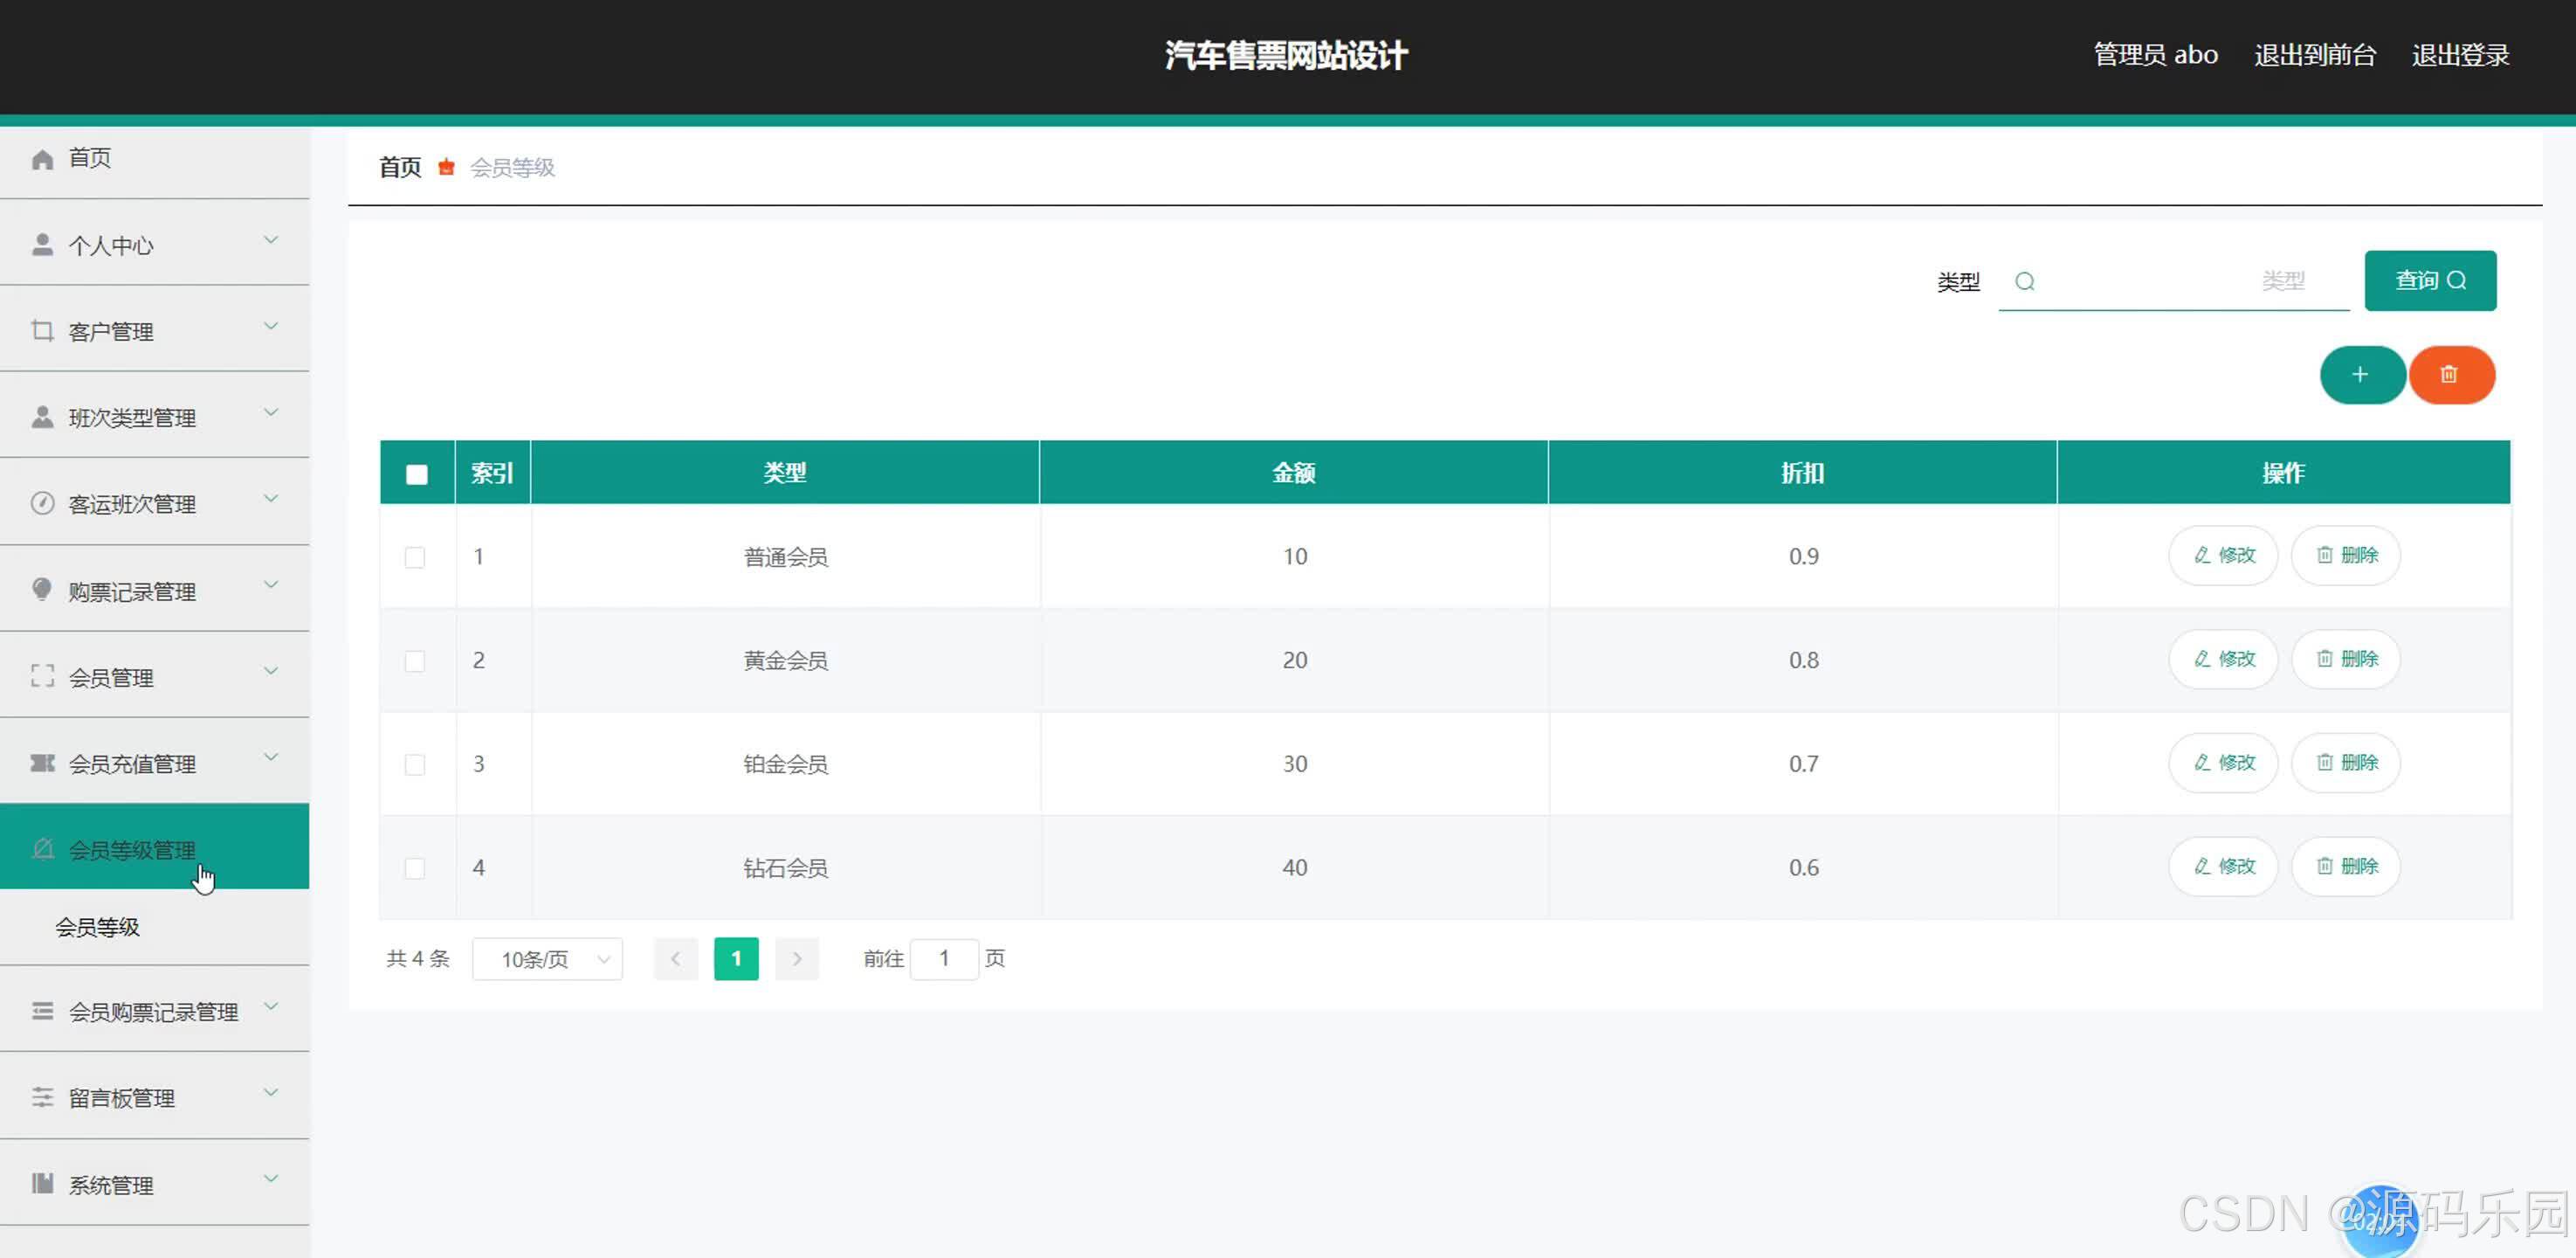Open the 首页 home icon in sidebar

click(42, 158)
